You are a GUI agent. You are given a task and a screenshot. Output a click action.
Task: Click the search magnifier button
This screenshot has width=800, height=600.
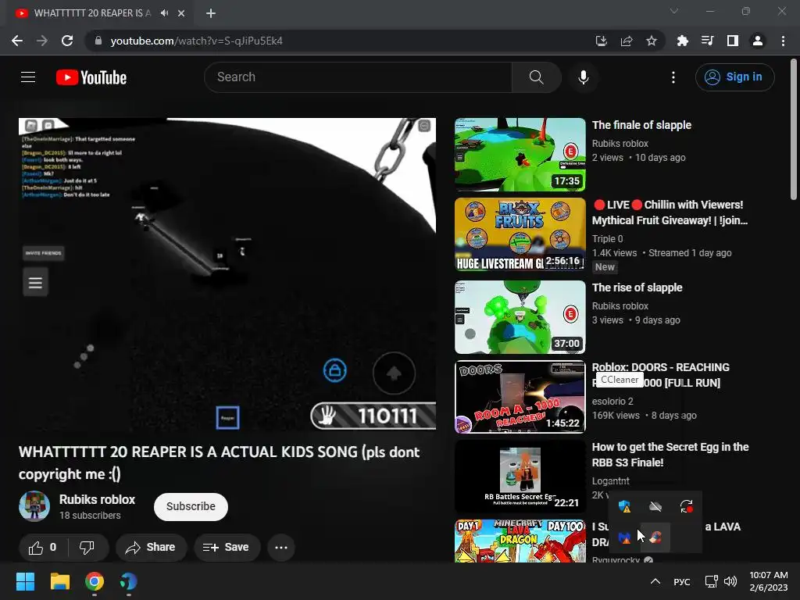(536, 77)
